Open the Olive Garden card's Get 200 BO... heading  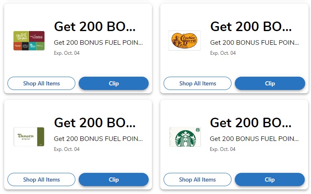(x=95, y=27)
